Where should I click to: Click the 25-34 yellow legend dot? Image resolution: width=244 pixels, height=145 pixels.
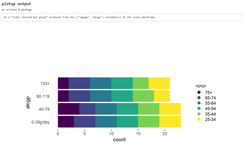click(x=199, y=119)
